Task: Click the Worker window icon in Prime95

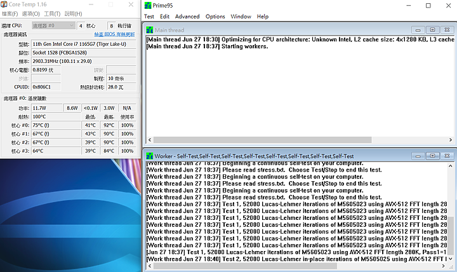Action: [150, 156]
